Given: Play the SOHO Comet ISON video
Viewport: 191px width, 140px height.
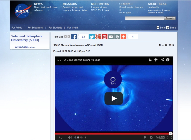Looking at the screenshot, I should pyautogui.click(x=113, y=98).
